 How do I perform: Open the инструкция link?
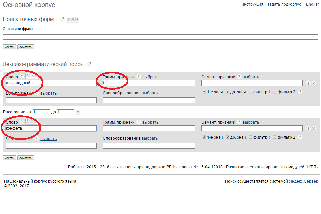(252, 4)
